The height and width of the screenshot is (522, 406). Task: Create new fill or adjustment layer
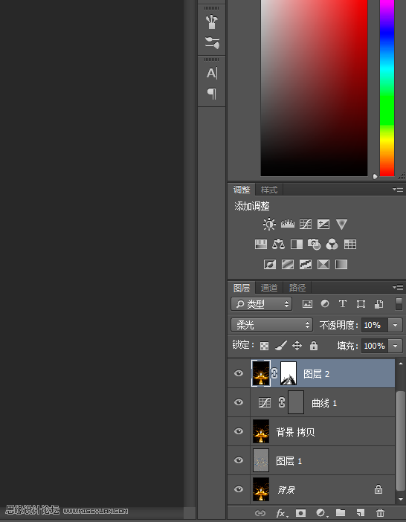[x=321, y=513]
